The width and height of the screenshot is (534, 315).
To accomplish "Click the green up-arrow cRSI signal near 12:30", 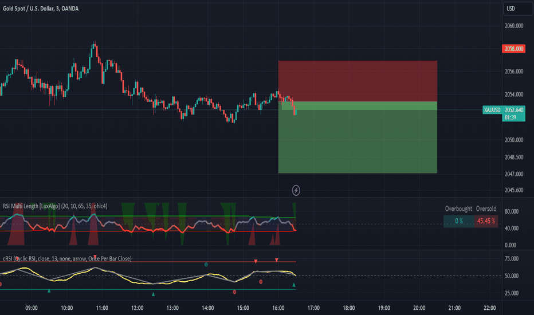I will [x=153, y=294].
